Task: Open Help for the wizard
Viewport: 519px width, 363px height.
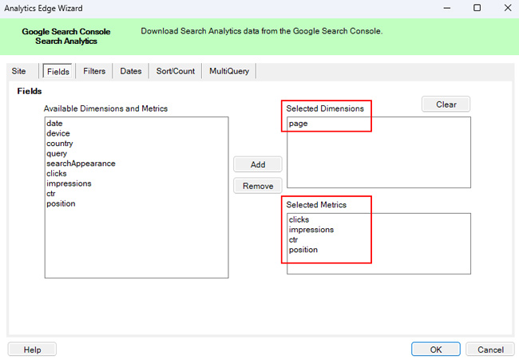Action: [x=32, y=349]
